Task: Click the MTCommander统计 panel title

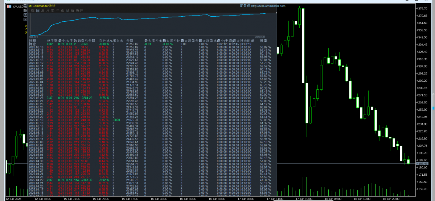Action: point(42,6)
